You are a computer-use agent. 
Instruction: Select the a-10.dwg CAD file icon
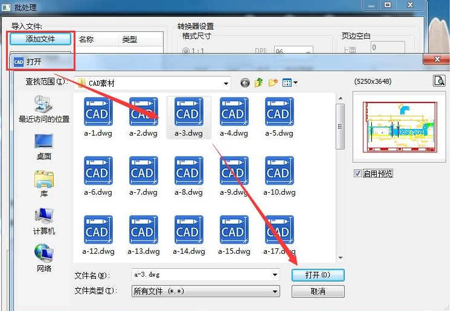(x=280, y=171)
